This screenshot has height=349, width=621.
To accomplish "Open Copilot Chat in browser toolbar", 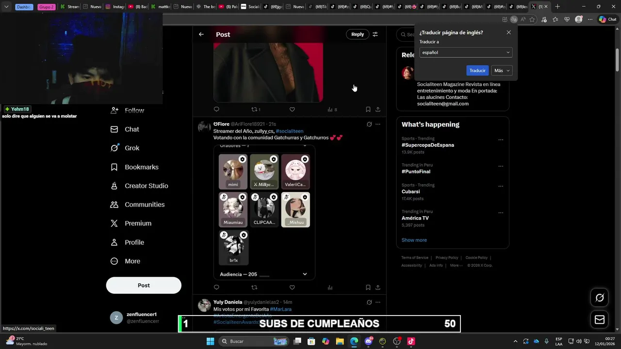I will (x=607, y=19).
